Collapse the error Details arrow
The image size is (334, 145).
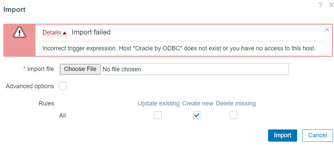65,33
